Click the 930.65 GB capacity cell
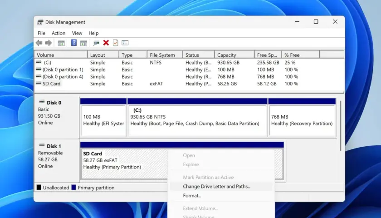This screenshot has height=218, width=381. (x=229, y=63)
